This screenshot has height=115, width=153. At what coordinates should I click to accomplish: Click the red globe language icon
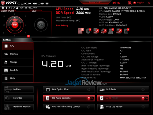tap(135, 3)
